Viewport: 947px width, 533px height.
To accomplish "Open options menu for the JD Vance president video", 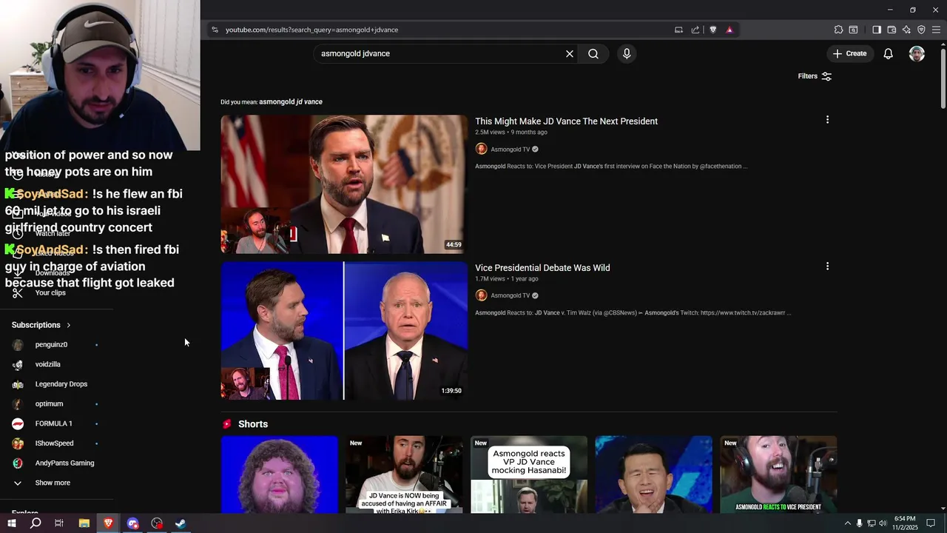I will tap(827, 120).
